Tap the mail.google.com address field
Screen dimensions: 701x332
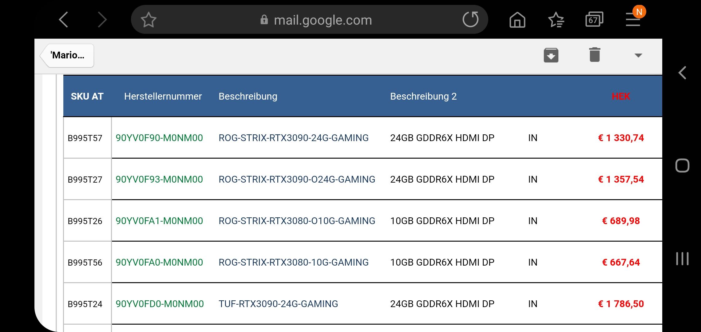309,20
